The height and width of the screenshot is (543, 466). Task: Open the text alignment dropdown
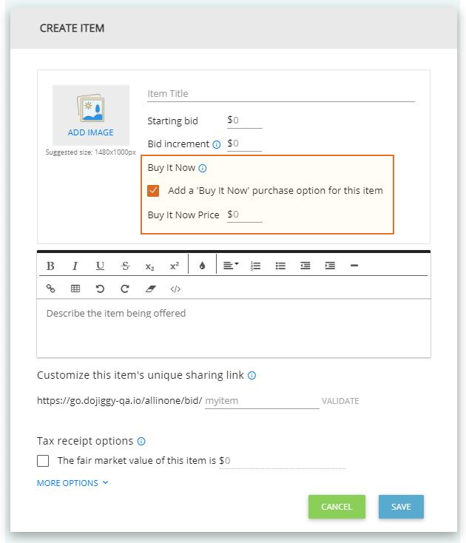click(231, 266)
